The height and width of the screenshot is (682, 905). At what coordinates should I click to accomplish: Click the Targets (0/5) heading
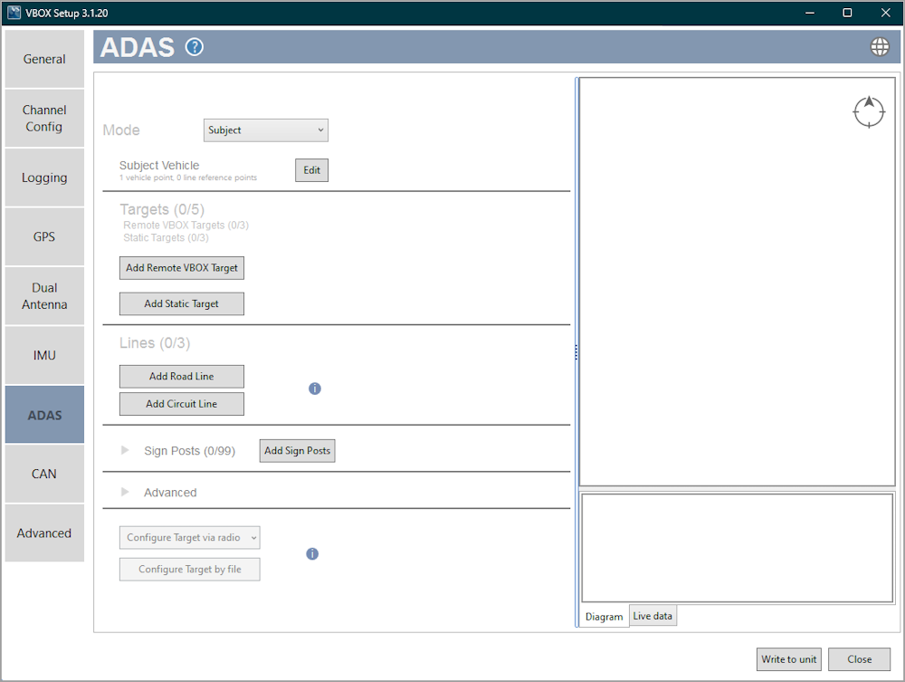(162, 209)
